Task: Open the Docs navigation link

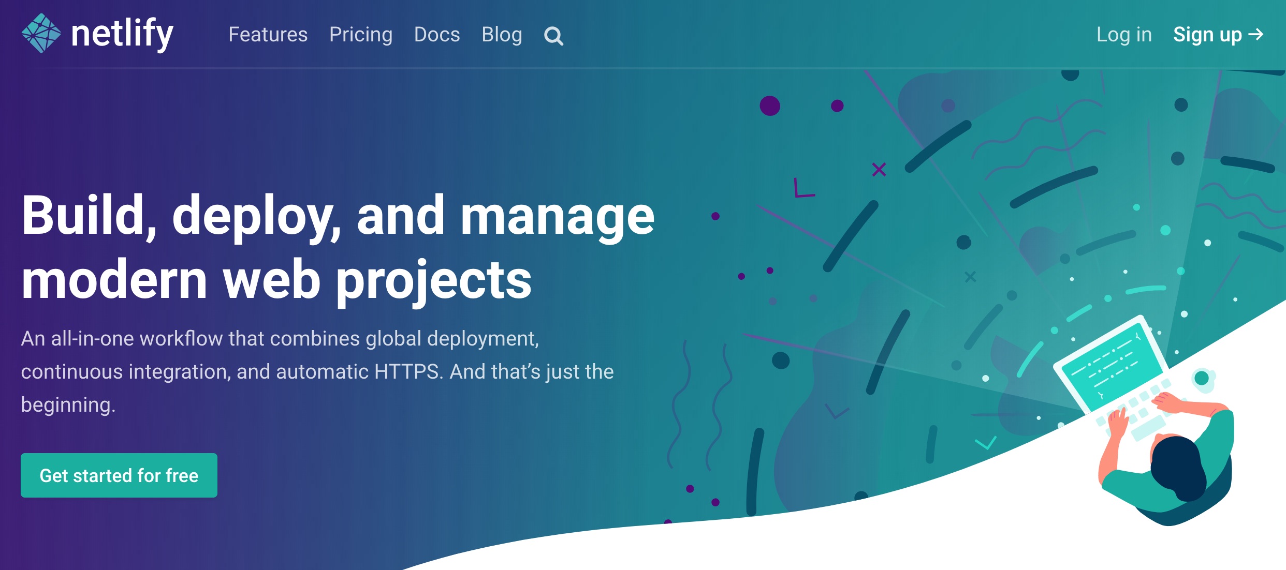Action: pos(437,35)
